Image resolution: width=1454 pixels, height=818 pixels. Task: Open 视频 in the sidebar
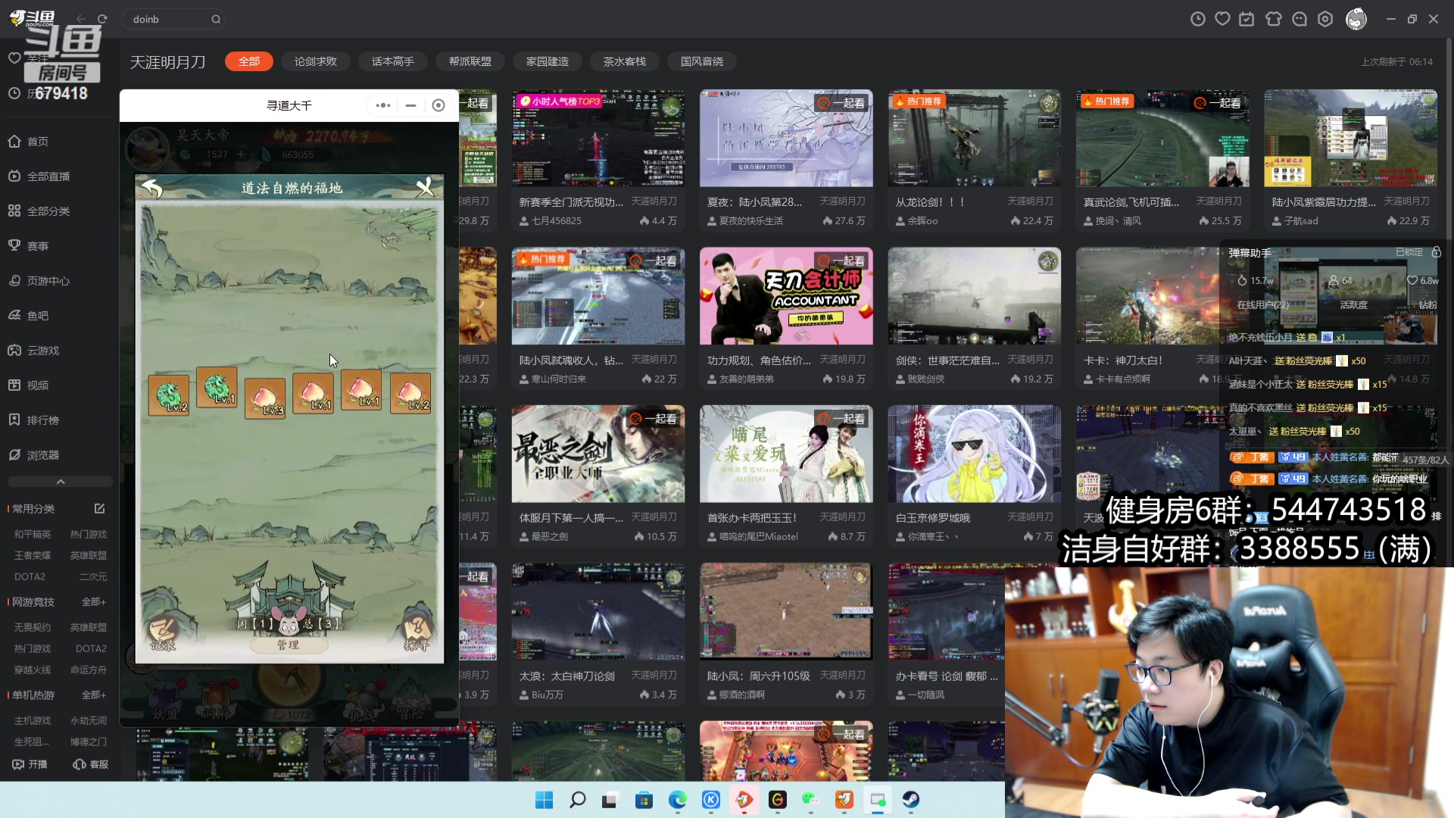pos(29,386)
